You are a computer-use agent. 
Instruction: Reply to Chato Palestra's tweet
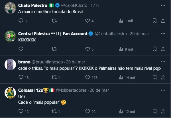pos(21,21)
